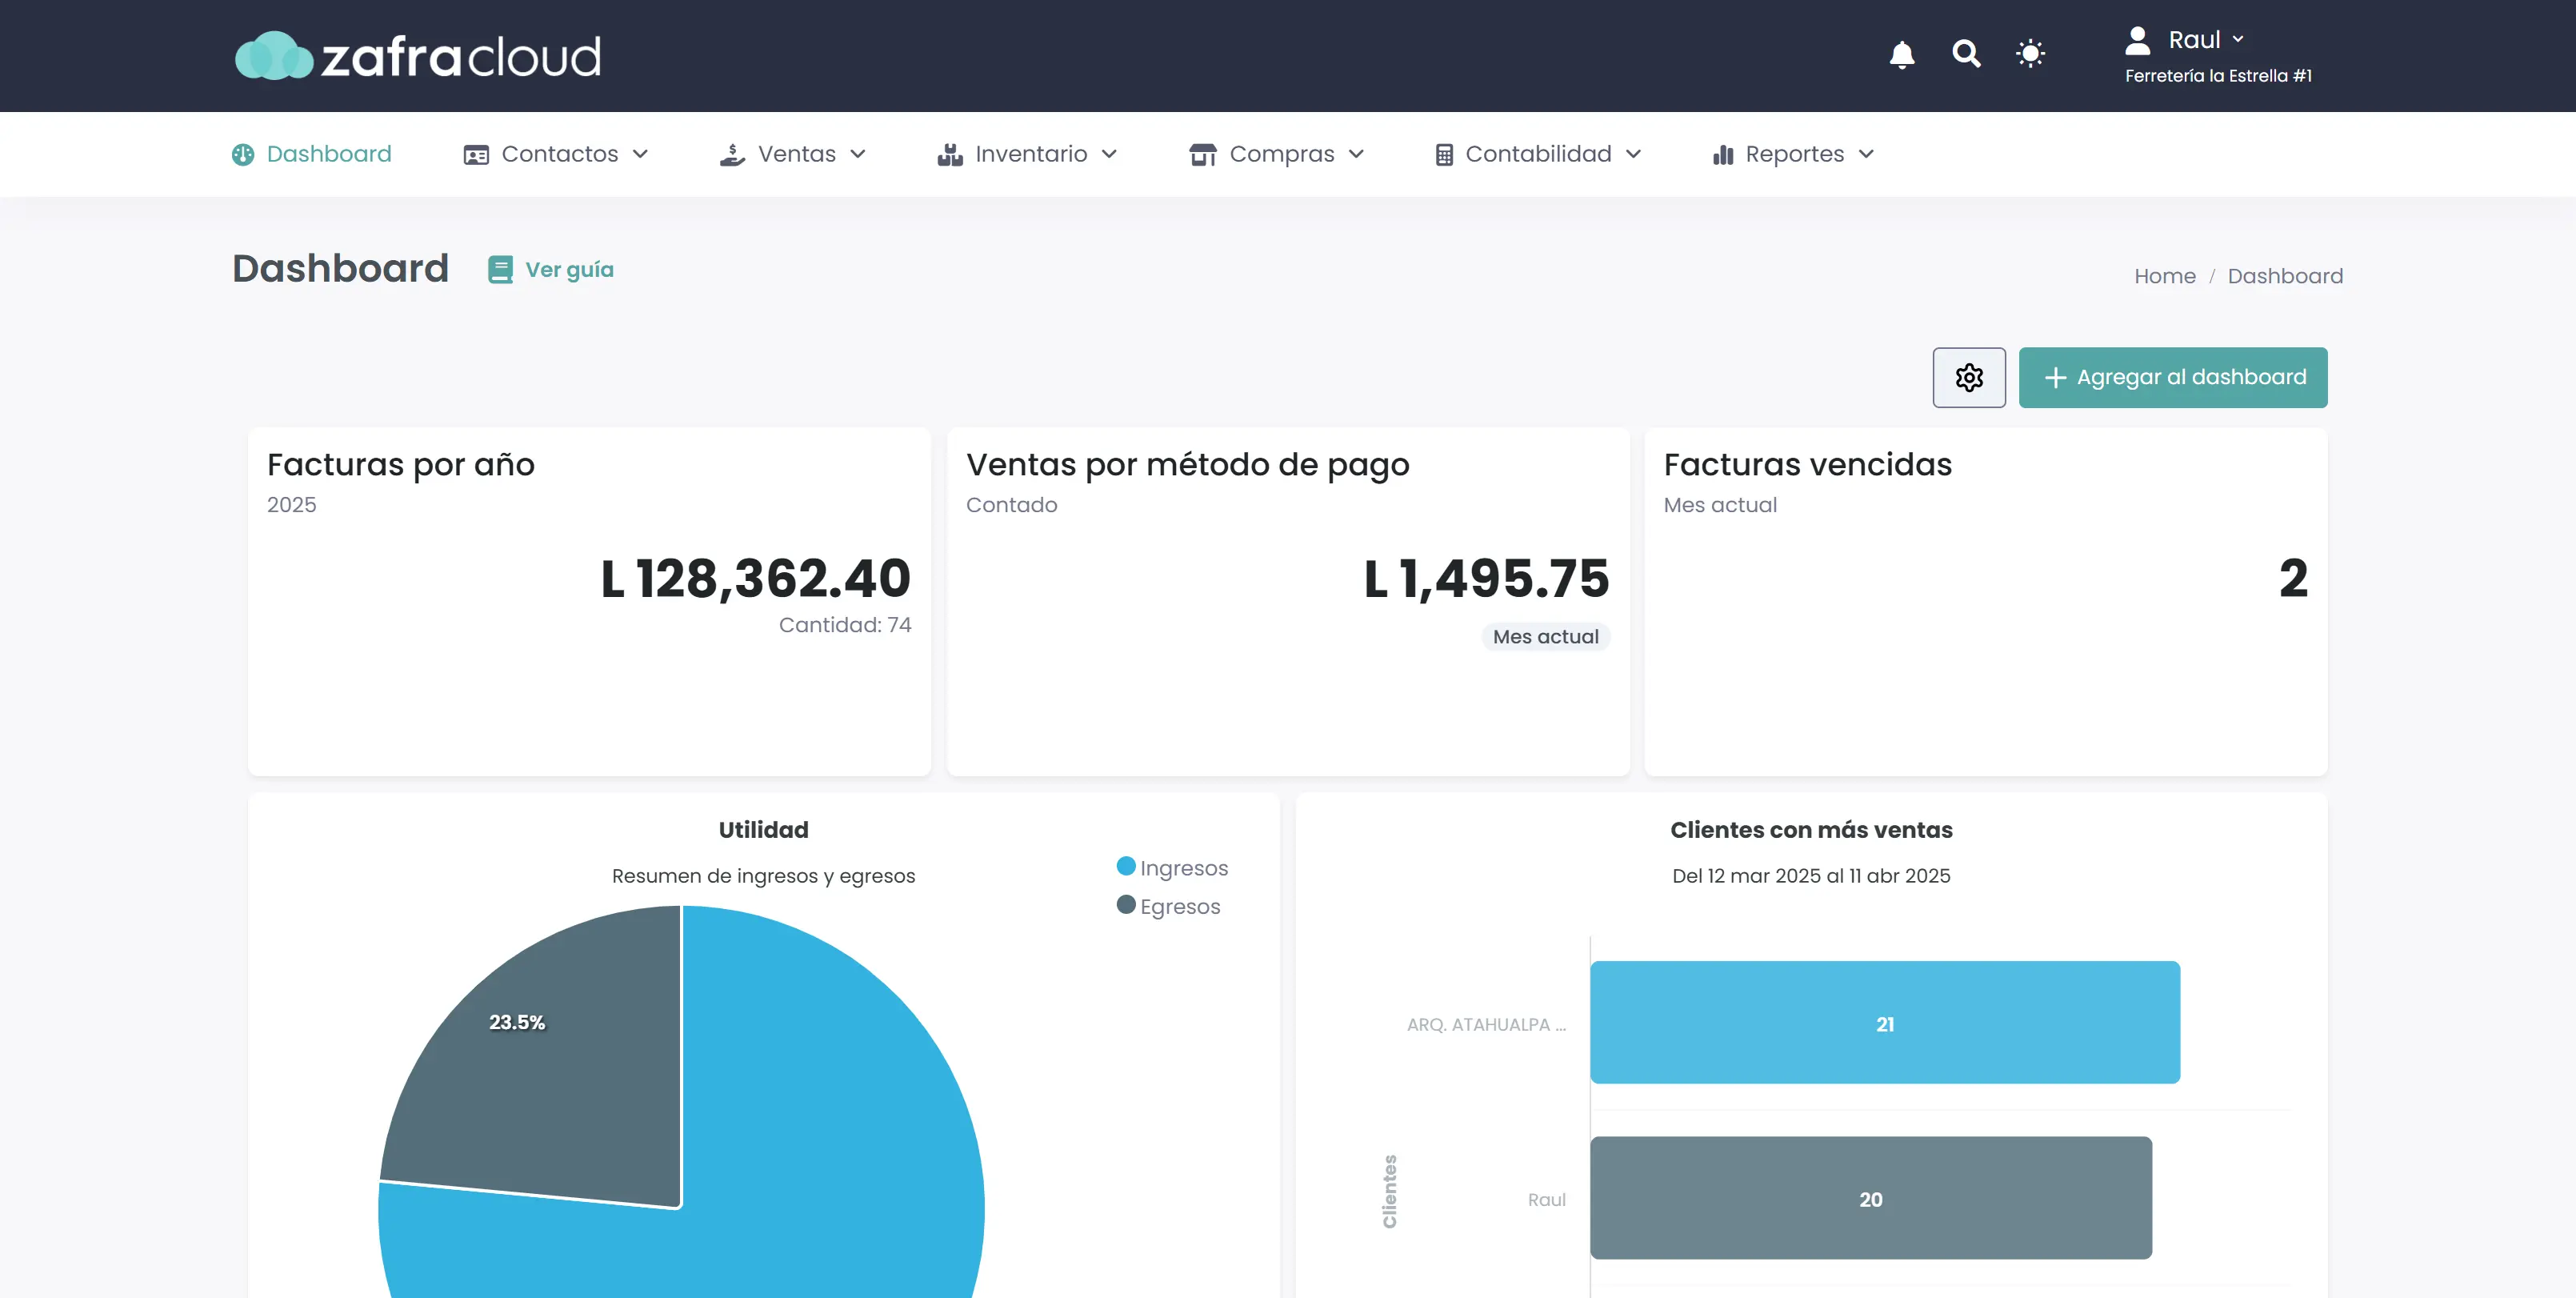Click the Reportes bar-chart icon
Screen dimensions: 2576x1298
click(x=1723, y=155)
